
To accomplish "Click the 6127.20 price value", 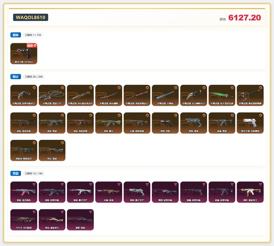I will [x=244, y=18].
